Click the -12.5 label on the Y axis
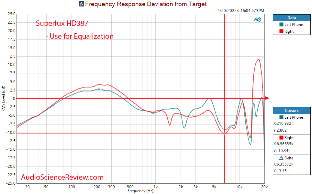The height and width of the screenshot is (194, 312). pos(11,141)
